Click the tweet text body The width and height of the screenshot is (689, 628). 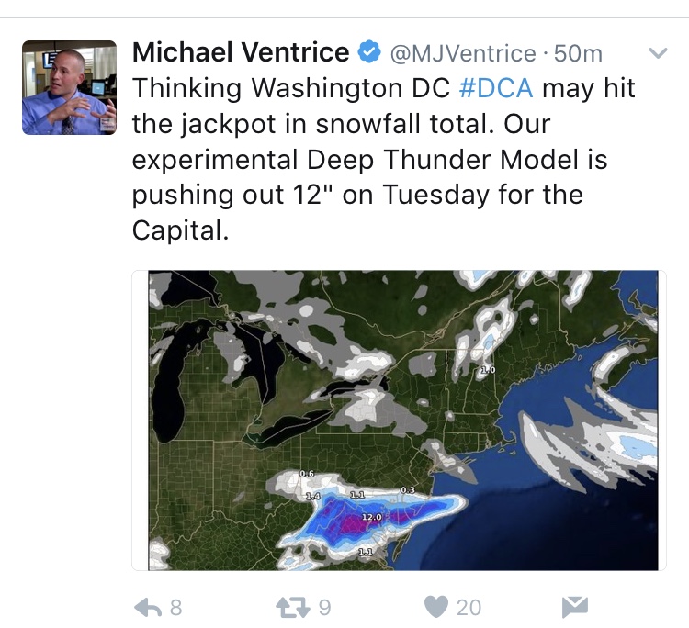coord(384,159)
